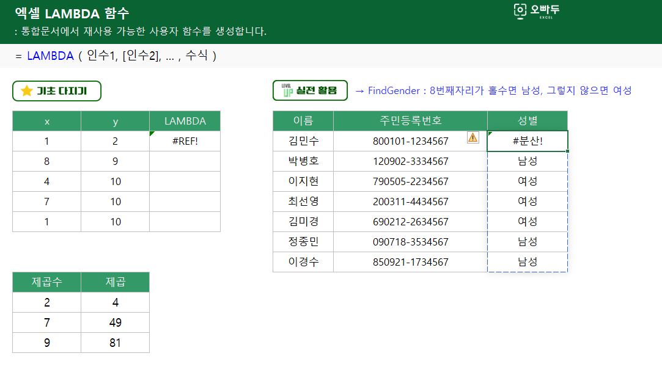This screenshot has width=662, height=389.
Task: Select the 제곱 result 49 cell
Action: pyautogui.click(x=116, y=322)
